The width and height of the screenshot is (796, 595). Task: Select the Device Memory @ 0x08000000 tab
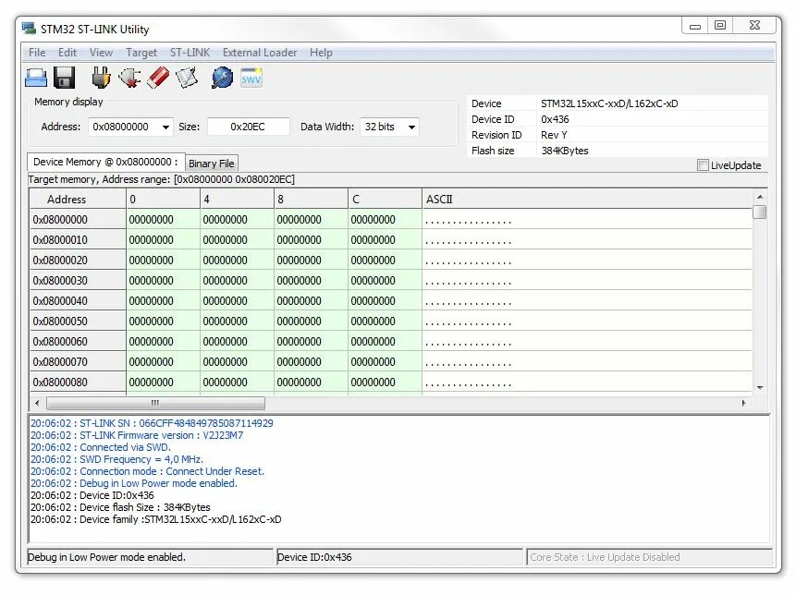coord(105,162)
